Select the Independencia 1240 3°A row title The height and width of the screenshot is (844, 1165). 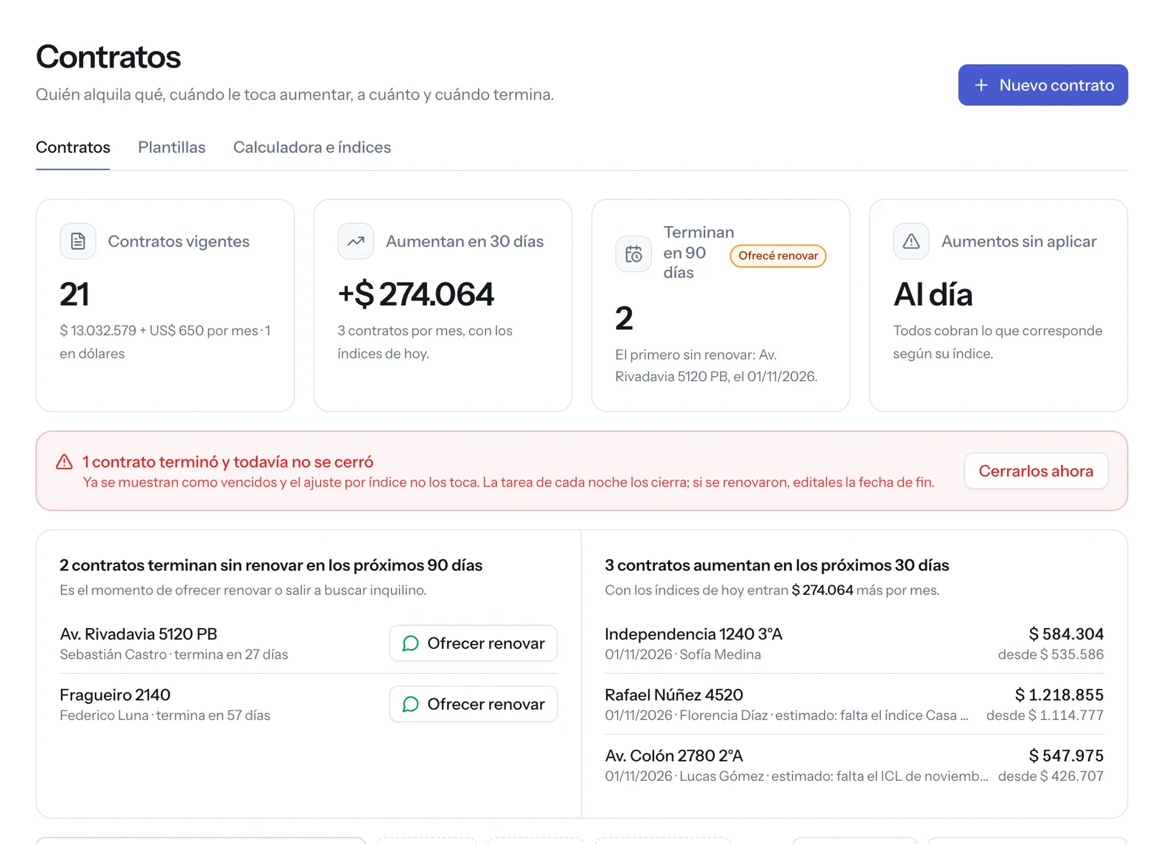tap(693, 634)
